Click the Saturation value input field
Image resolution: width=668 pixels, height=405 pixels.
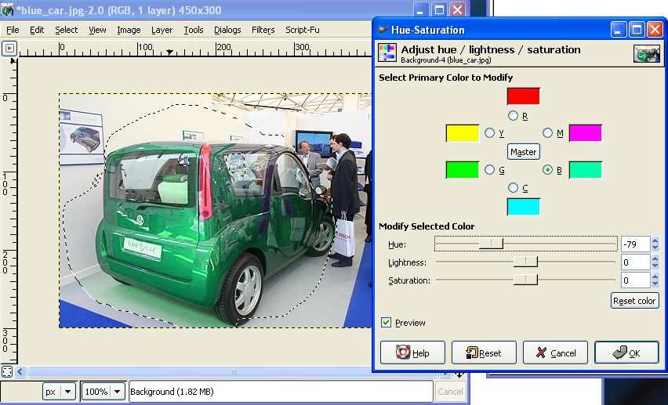(x=635, y=280)
